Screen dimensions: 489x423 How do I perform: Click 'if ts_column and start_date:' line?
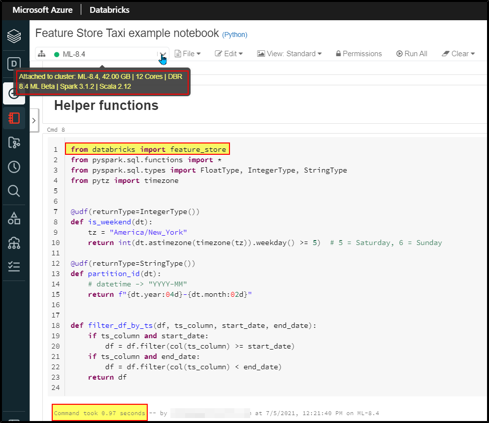coord(148,336)
